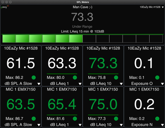
Task: Click the large 73.3 main readout
Action: [82, 17]
